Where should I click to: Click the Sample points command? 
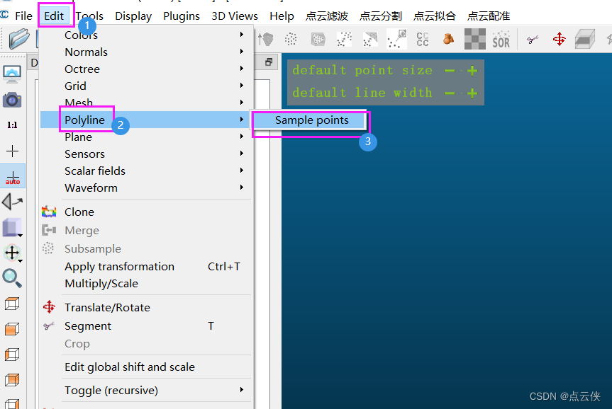coord(312,120)
